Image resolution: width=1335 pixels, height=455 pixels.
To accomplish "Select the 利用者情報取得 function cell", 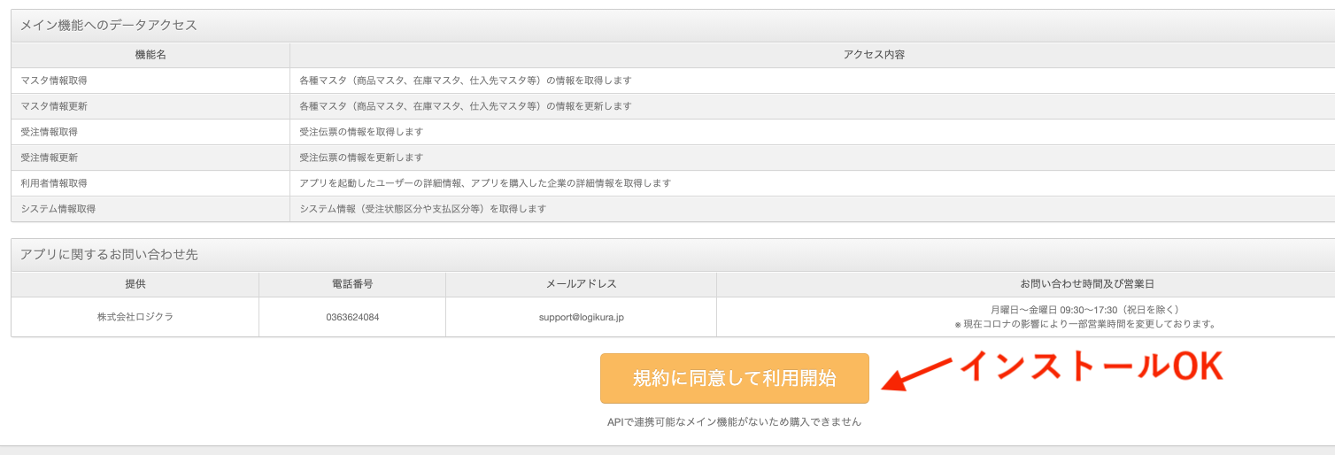I will point(54,183).
